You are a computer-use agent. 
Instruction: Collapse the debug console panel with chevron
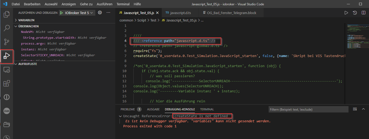click(363, 109)
